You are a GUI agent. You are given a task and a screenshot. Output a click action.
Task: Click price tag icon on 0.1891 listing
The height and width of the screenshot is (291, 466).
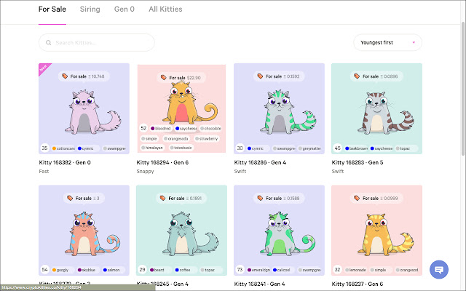pyautogui.click(x=162, y=198)
